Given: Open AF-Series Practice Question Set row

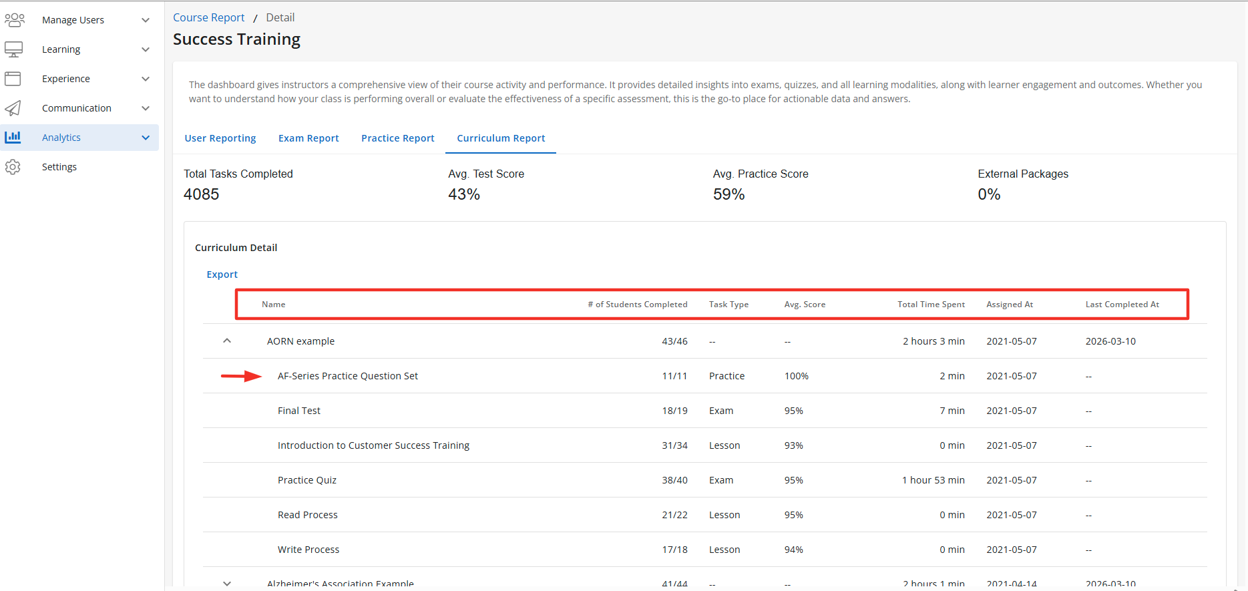Looking at the screenshot, I should (x=348, y=376).
